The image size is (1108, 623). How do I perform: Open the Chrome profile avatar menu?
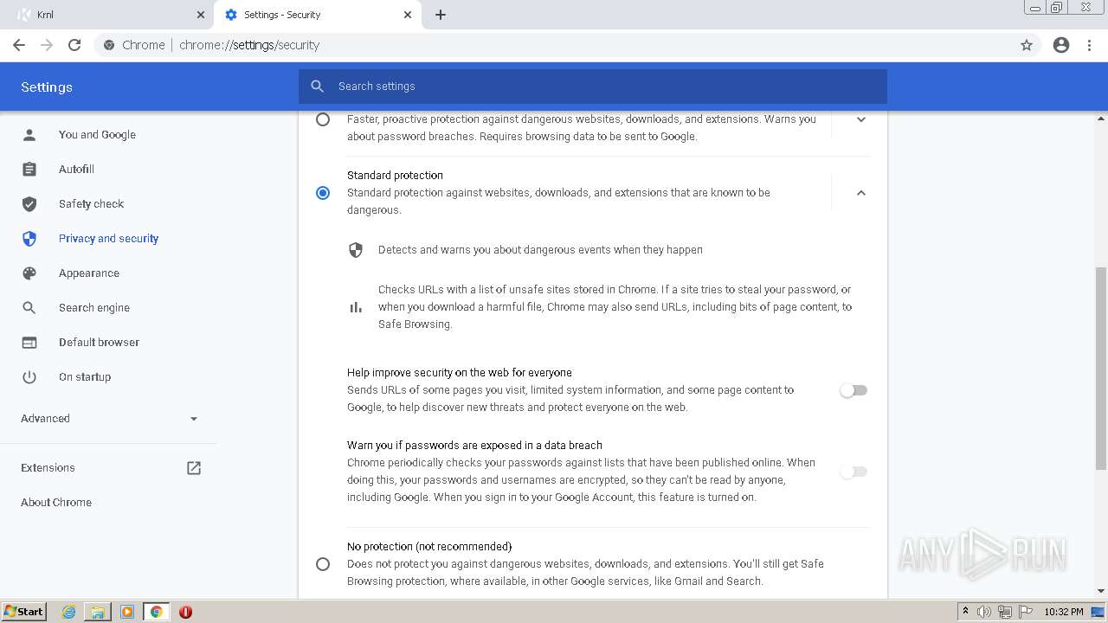pyautogui.click(x=1061, y=45)
